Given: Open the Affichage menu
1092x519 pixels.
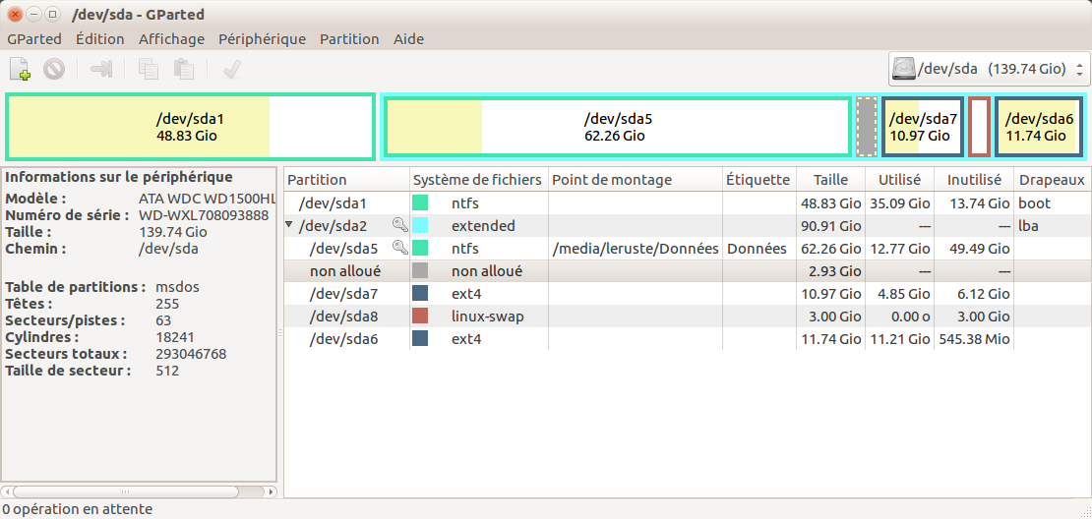Looking at the screenshot, I should click(x=171, y=39).
